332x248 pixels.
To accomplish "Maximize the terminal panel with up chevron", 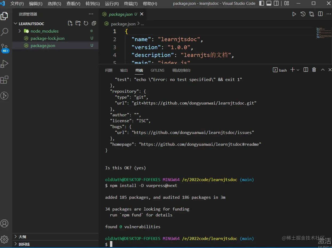I will pyautogui.click(x=323, y=70).
